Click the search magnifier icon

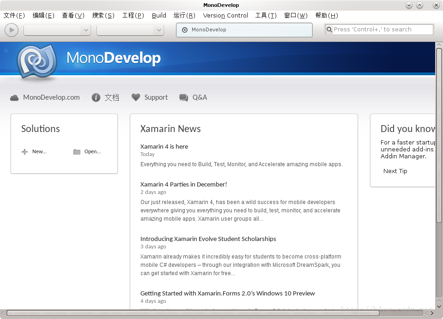point(329,30)
